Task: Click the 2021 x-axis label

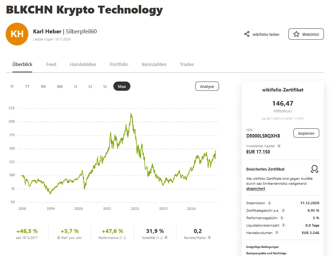Action: 107,209
